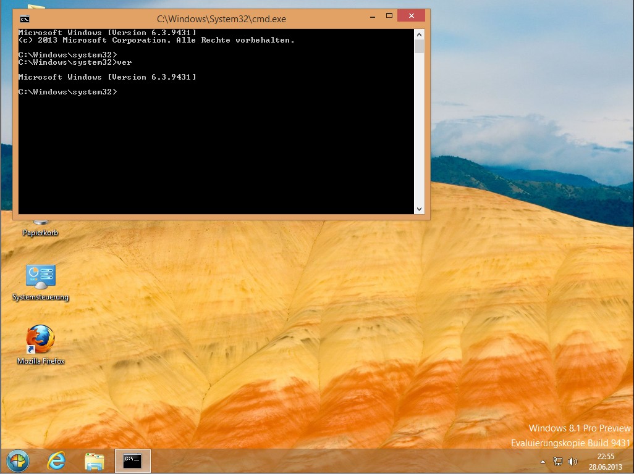Minimize the cmd.exe window
634x474 pixels.
[373, 16]
